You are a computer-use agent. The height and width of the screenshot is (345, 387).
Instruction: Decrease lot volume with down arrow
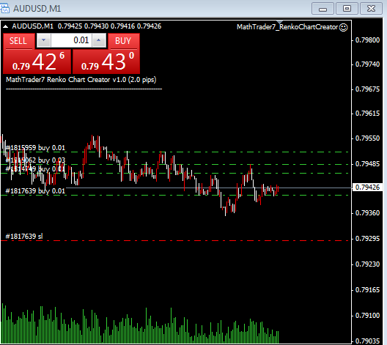(x=44, y=40)
